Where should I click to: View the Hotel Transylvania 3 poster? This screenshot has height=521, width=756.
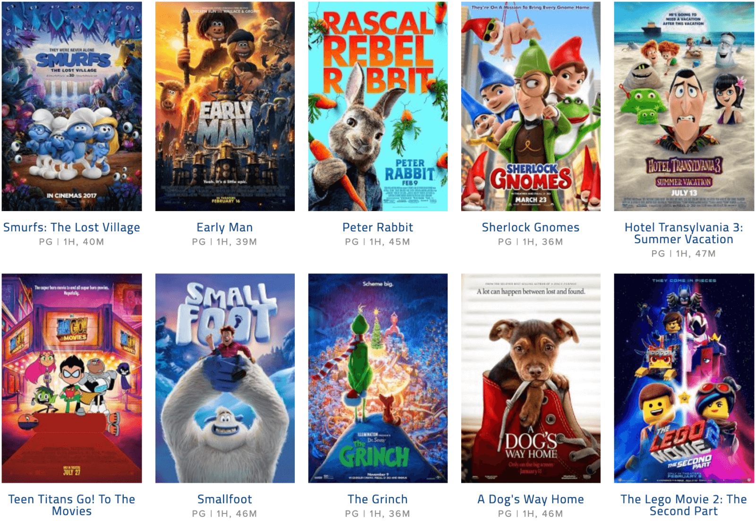pos(684,106)
